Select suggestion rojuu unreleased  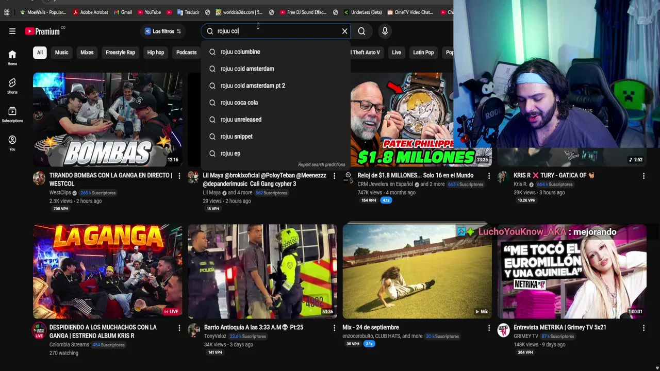tap(276, 120)
